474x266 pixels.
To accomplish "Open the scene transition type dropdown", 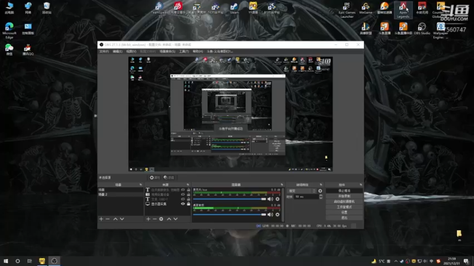I will click(x=302, y=191).
